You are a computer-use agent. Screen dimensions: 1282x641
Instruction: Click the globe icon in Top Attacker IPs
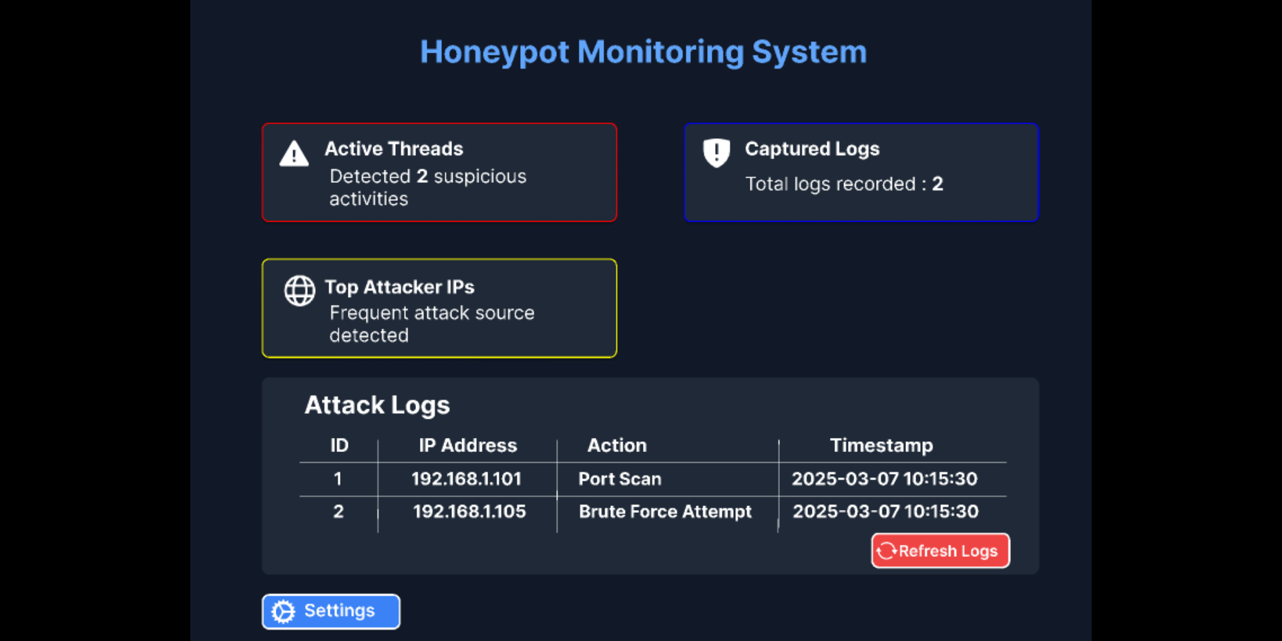tap(300, 291)
